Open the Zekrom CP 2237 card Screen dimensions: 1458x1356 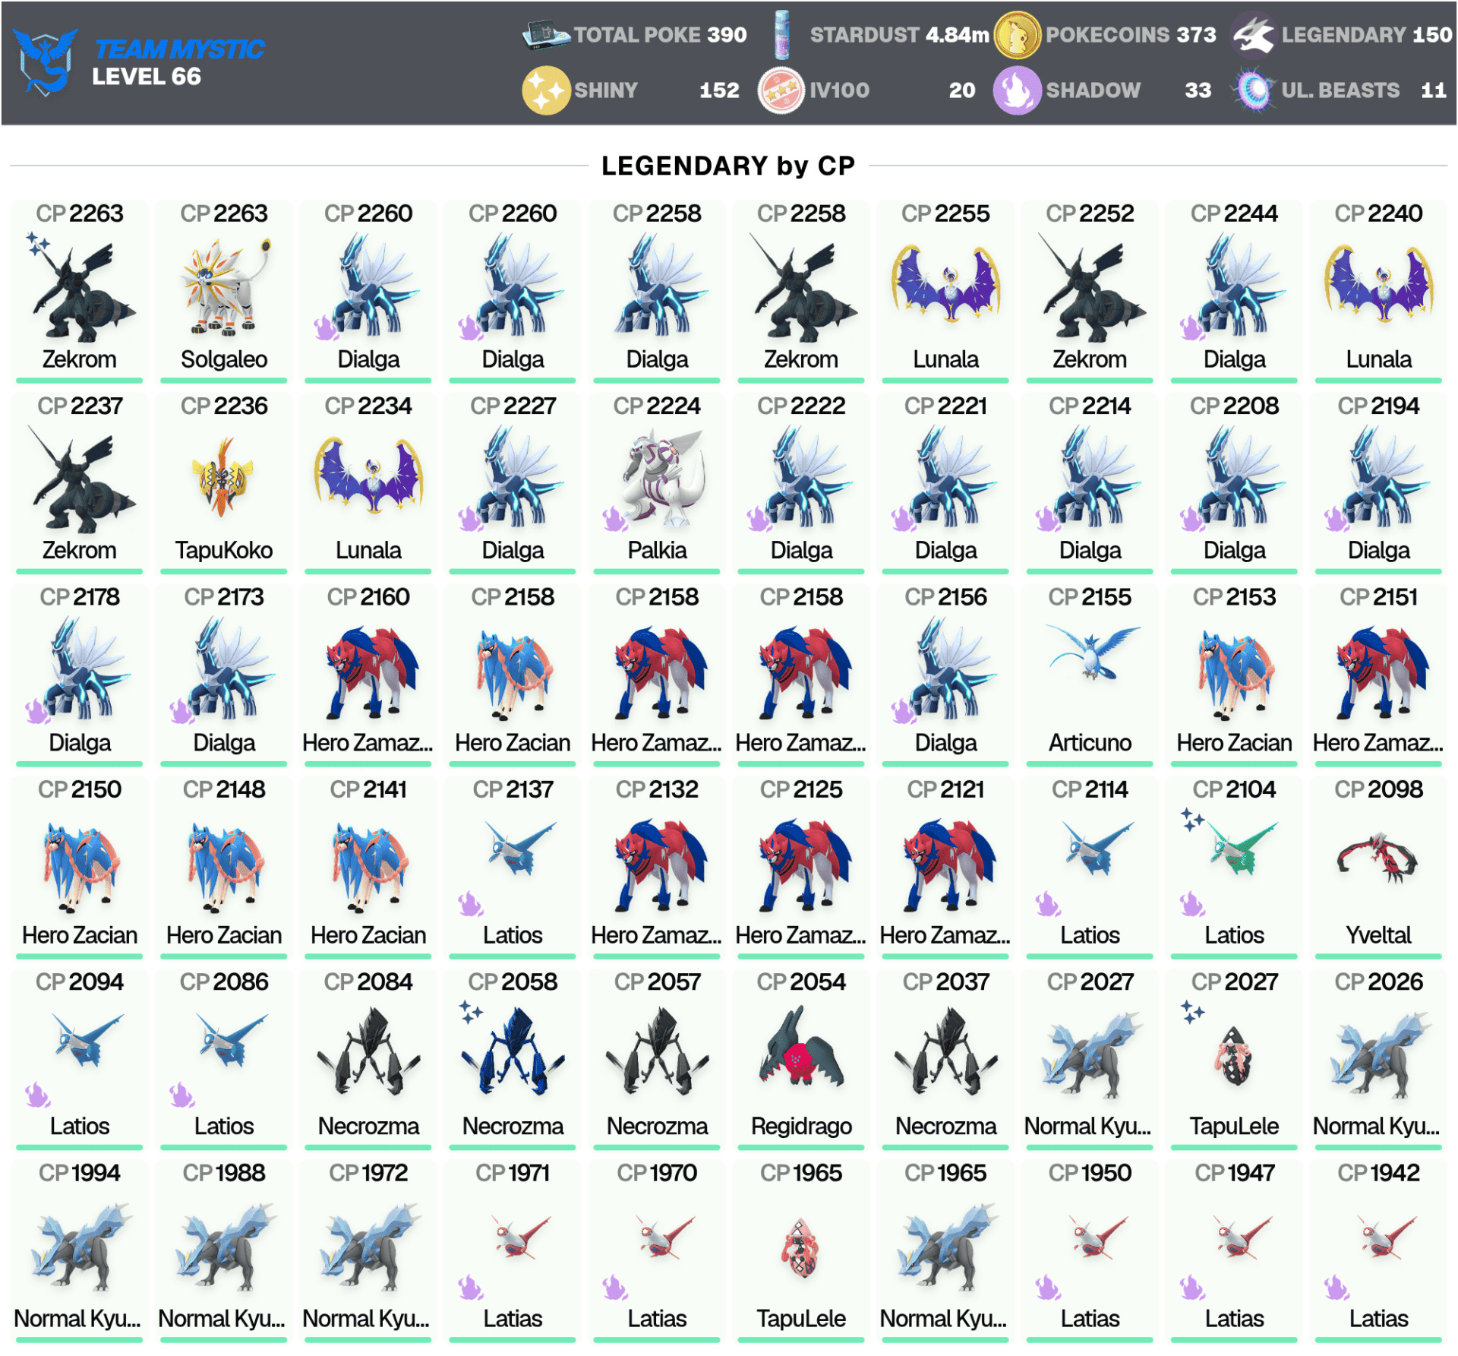point(80,482)
